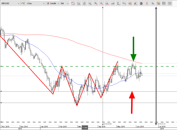Toggle the crosshair cursor pointer icon
177x130 pixels.
coord(153,4)
